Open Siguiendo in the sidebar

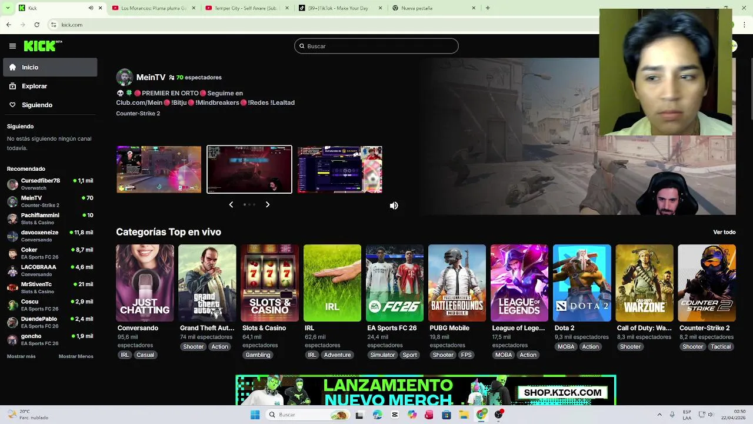(x=50, y=105)
